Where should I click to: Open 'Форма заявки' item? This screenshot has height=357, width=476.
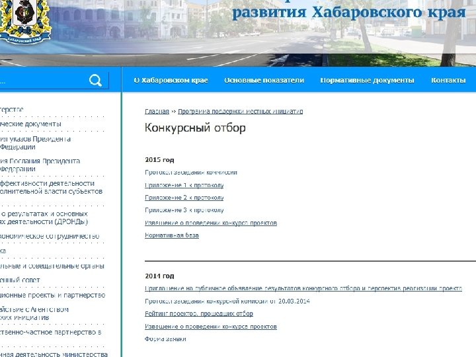click(165, 339)
